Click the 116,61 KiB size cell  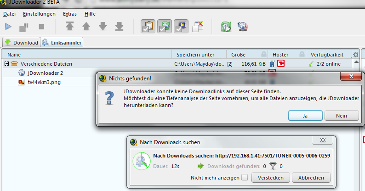253,64
